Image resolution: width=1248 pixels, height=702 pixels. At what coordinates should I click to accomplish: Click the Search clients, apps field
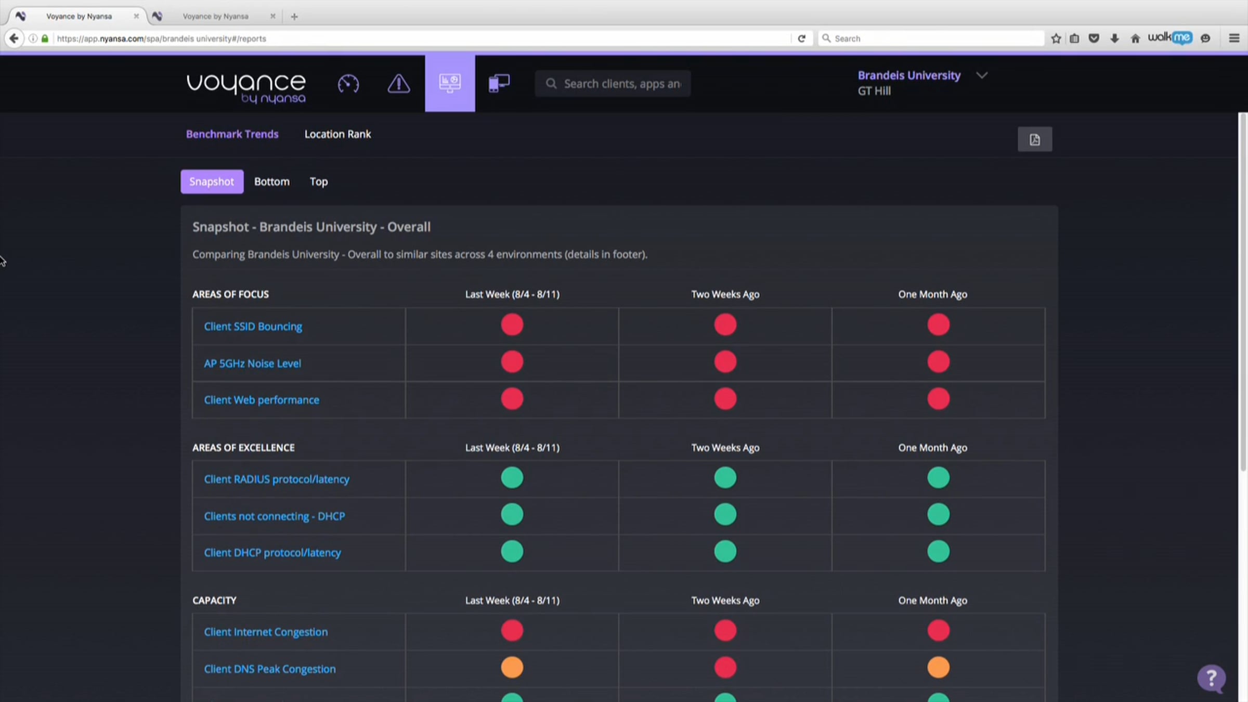[x=613, y=84]
